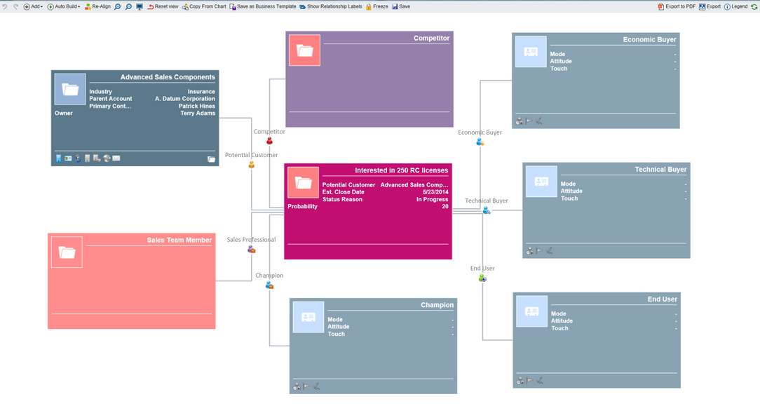Screen dimensions: 760x406
Task: Toggle Freeze to lock the chart
Action: [376, 6]
